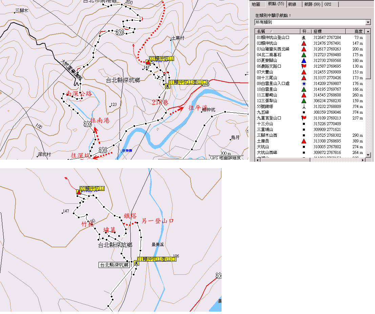Open the 航跡 (99) tab

[312, 4]
